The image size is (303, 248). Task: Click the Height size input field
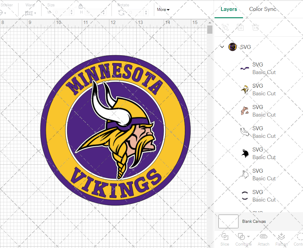(93, 12)
